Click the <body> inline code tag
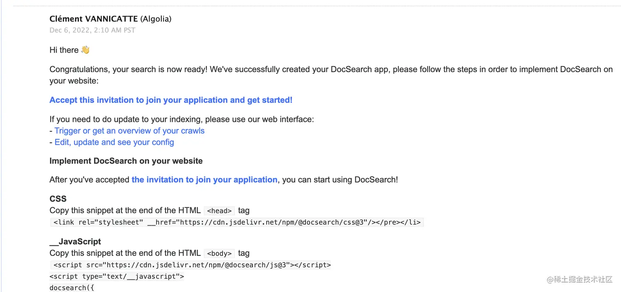This screenshot has height=292, width=621. coord(219,253)
